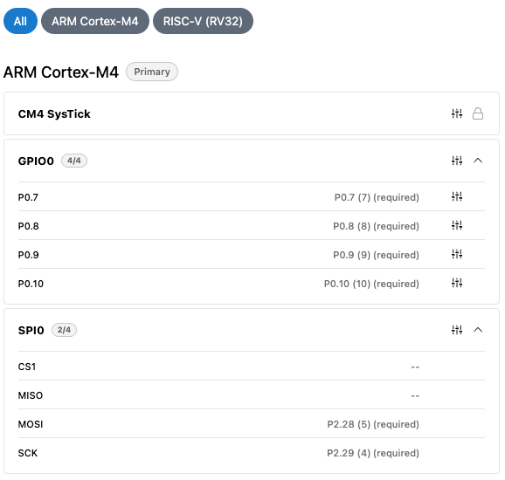Open SPI0 configuration sliders icon

pos(457,330)
